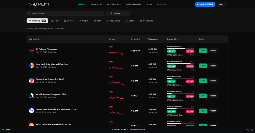Click the New York City Mayoral Election icon
The width and height of the screenshot is (255, 133).
click(32, 66)
